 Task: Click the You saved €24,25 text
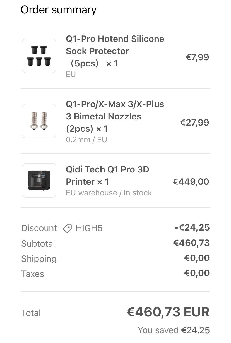pos(174,330)
